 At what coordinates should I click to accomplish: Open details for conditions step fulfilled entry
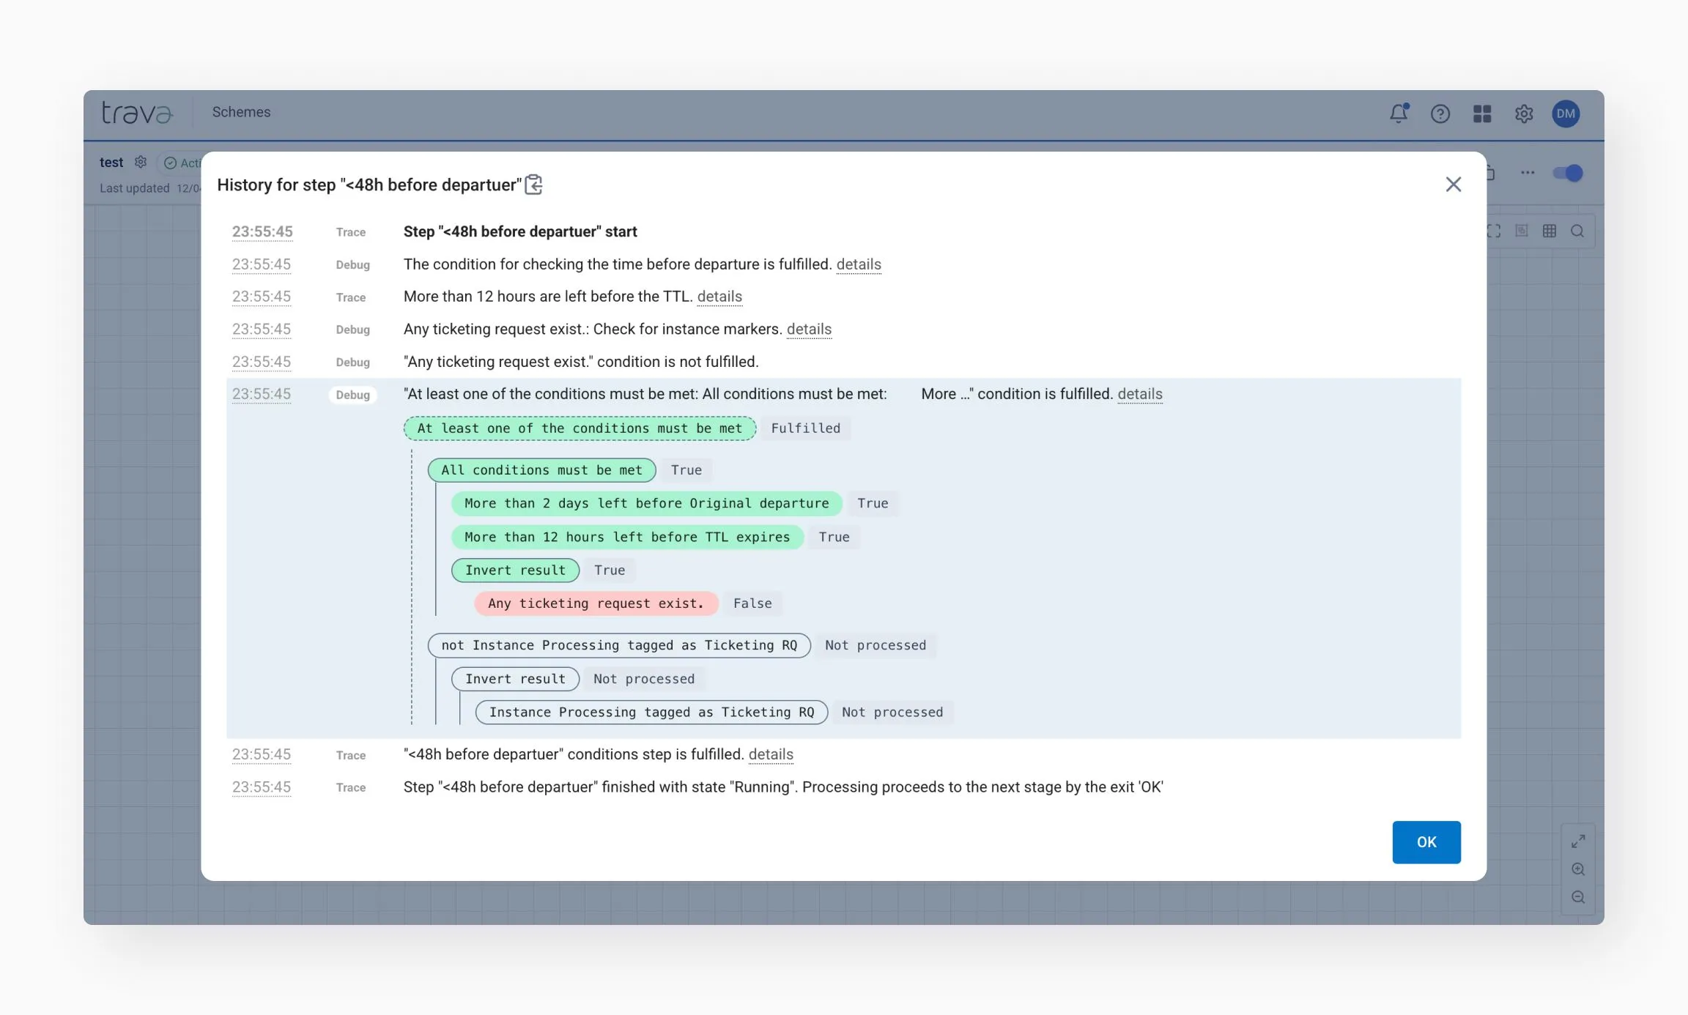pyautogui.click(x=770, y=754)
